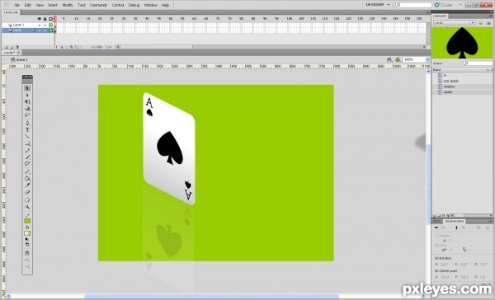The width and height of the screenshot is (495, 300).
Task: Switch to the INFO tab
Action: click(436, 222)
